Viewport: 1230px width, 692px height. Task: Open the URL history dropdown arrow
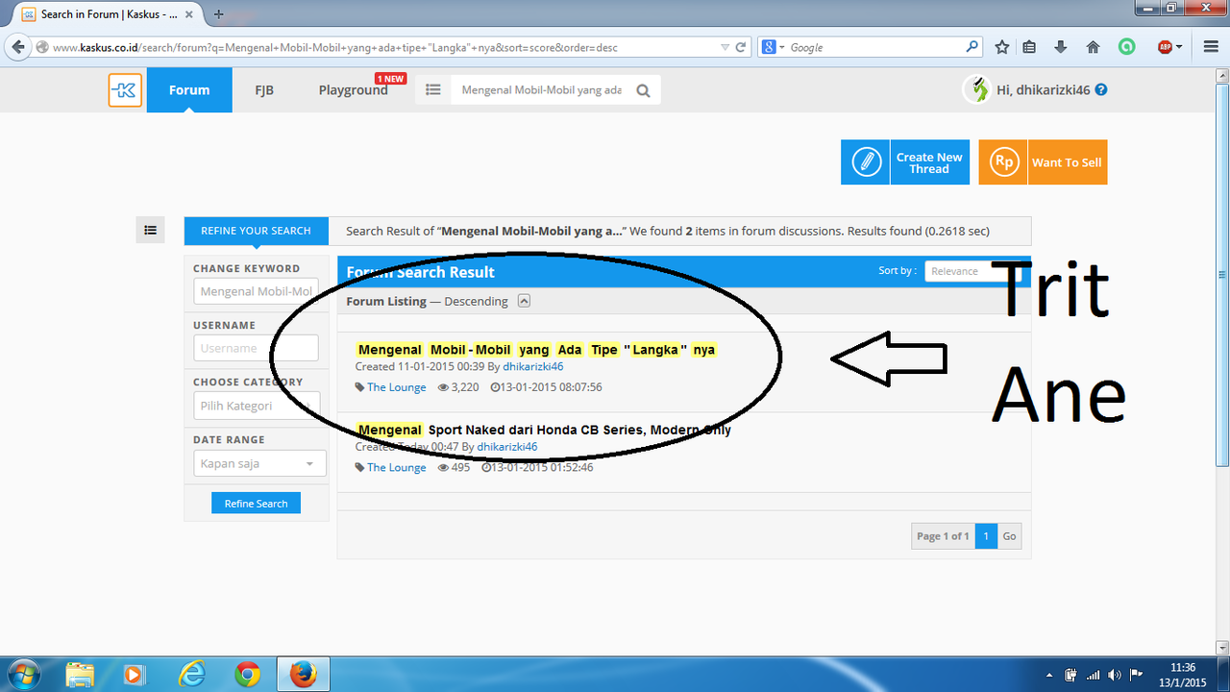pos(726,47)
